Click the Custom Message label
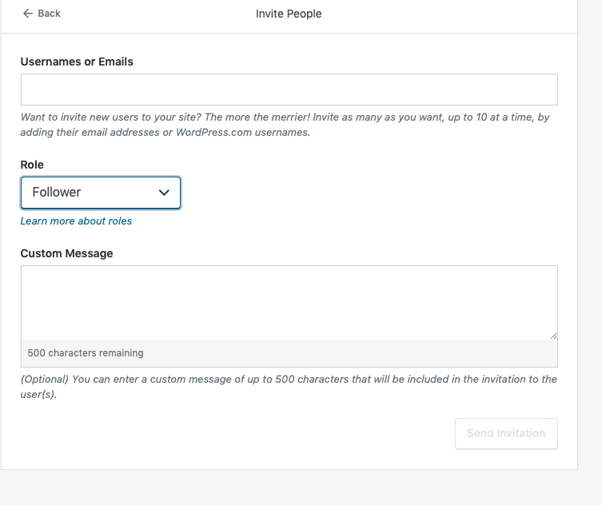 coord(66,253)
